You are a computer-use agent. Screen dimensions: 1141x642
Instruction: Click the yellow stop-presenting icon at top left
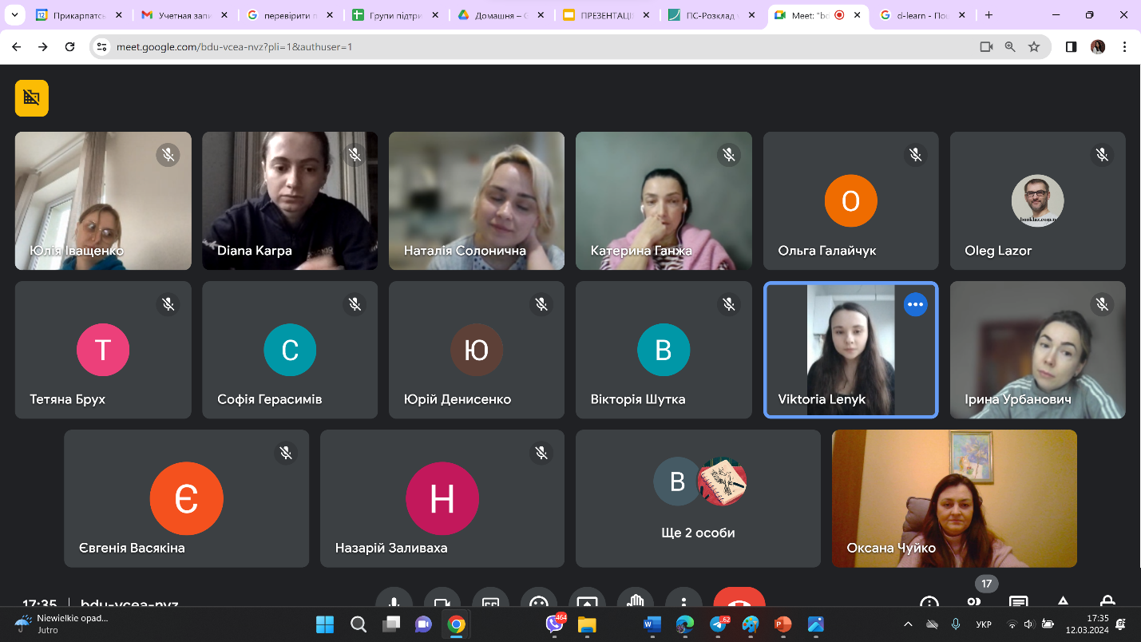point(32,98)
